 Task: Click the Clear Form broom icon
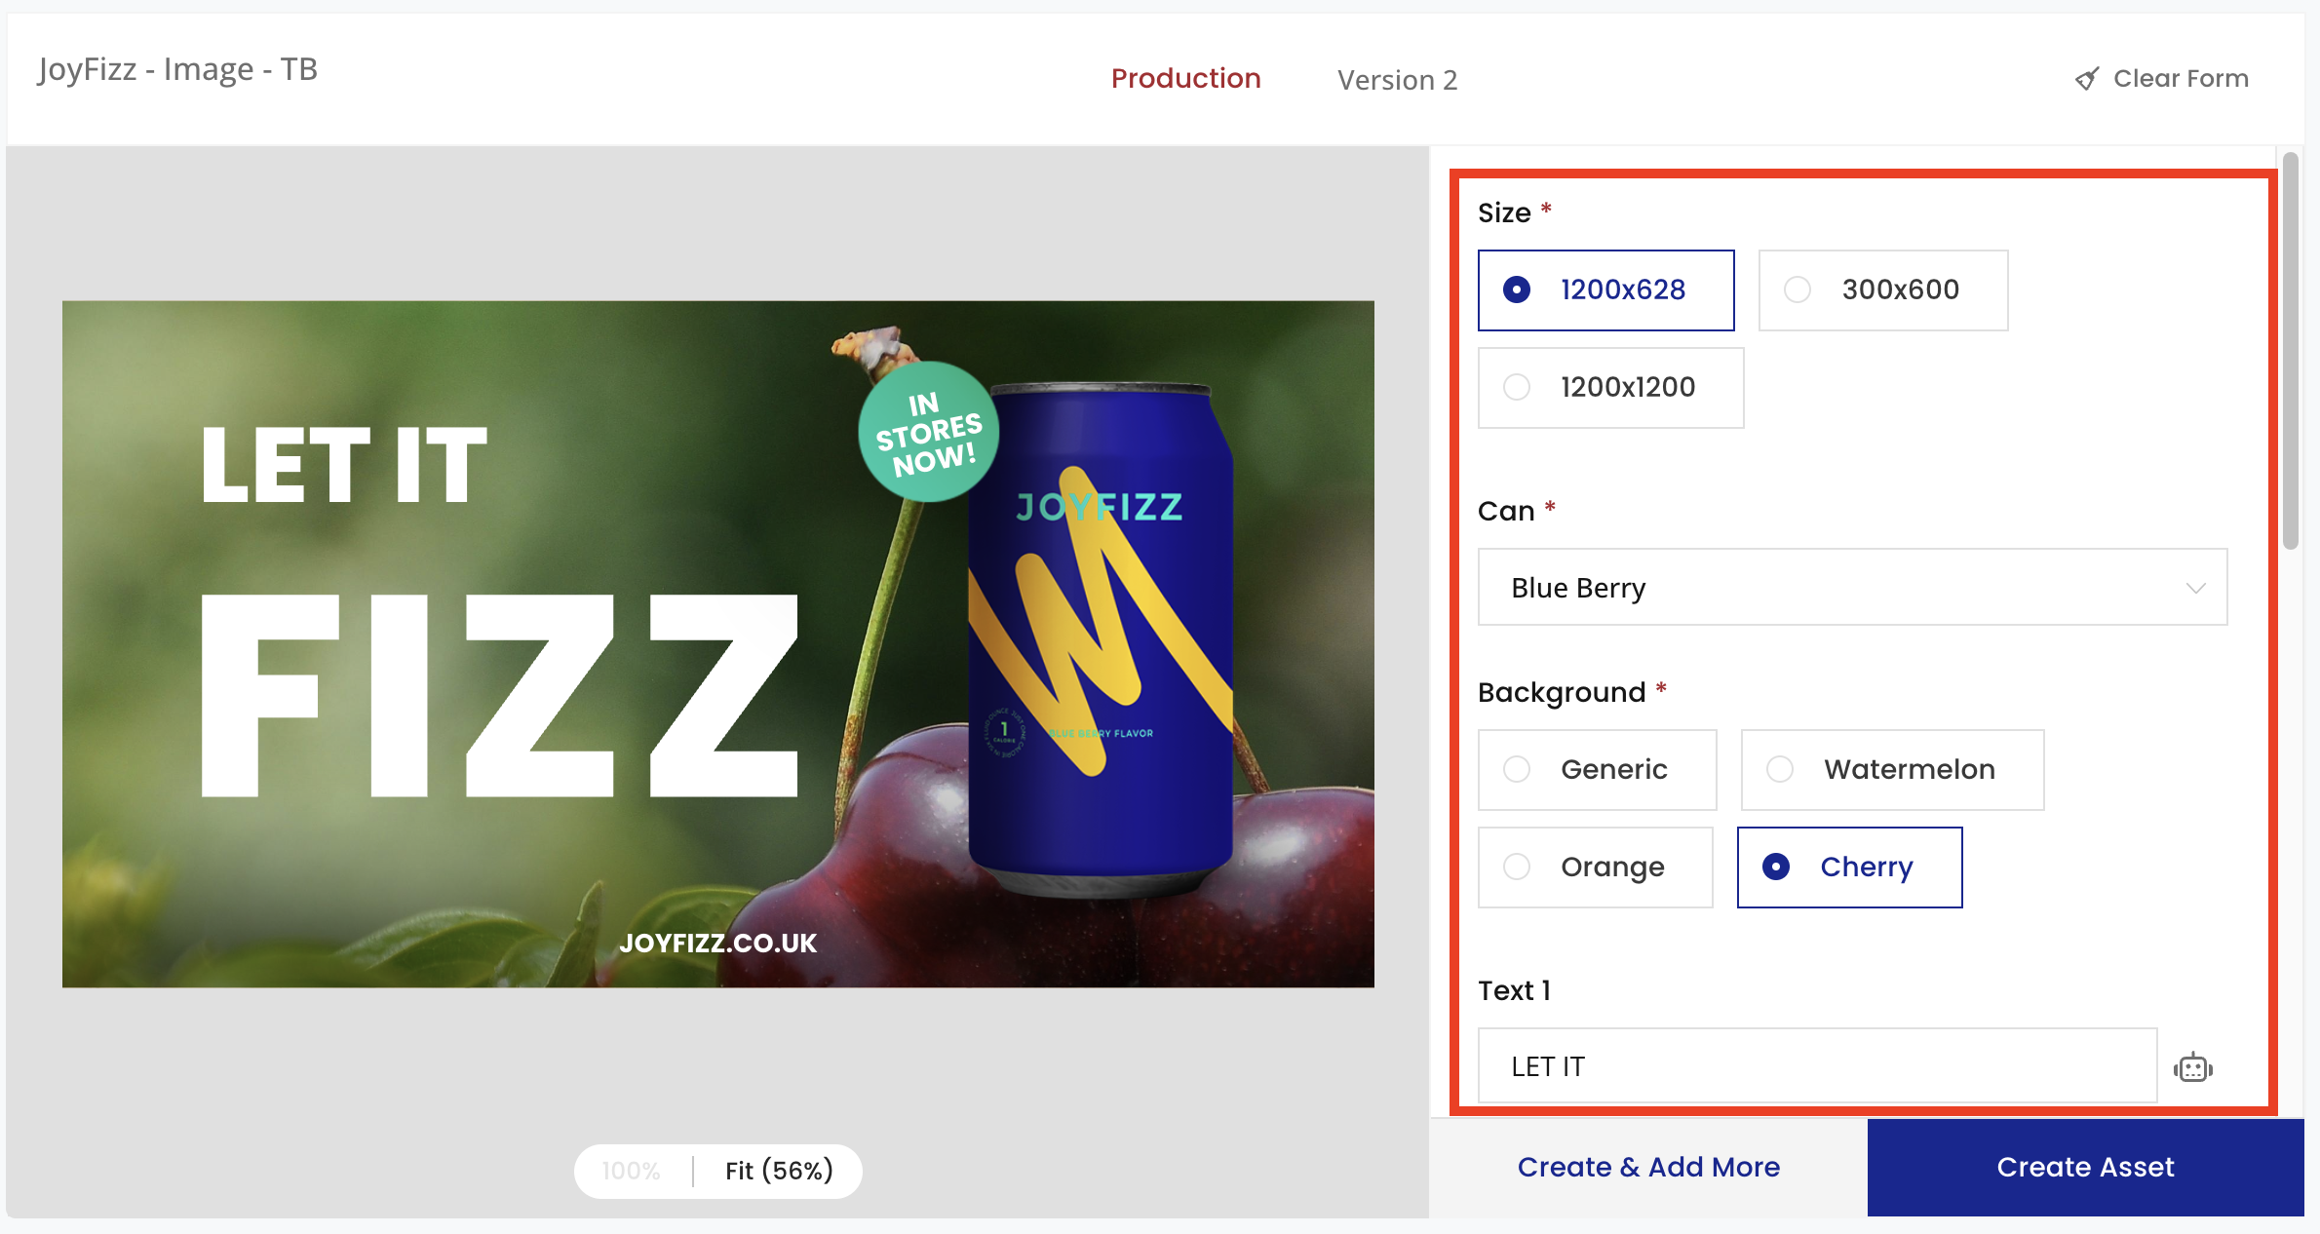coord(2086,79)
